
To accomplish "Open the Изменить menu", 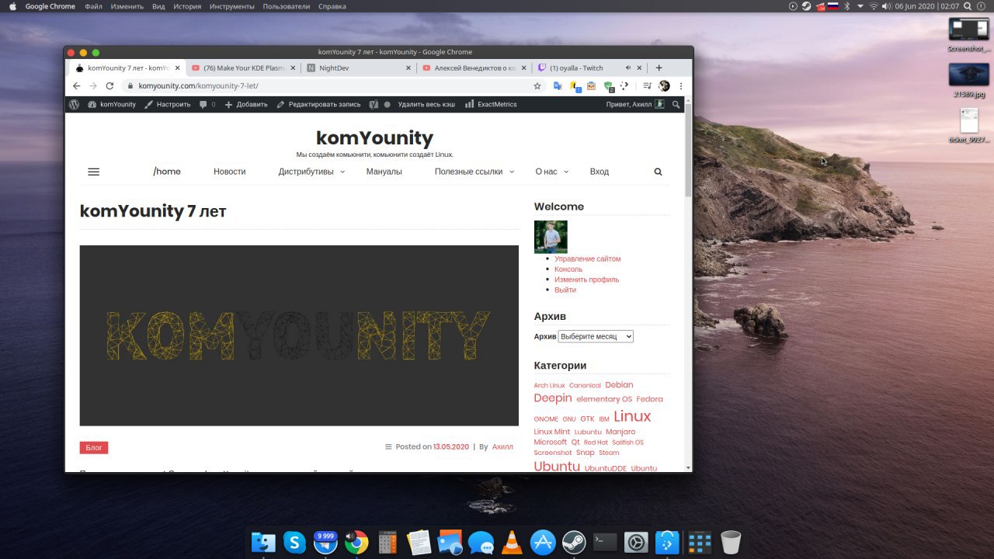I will 127,6.
